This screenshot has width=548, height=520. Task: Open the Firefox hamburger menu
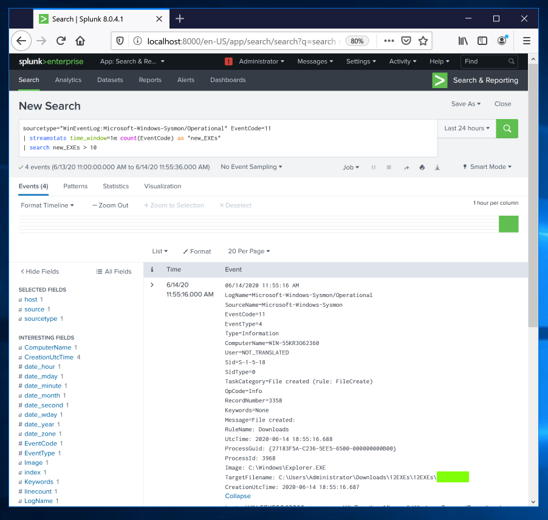point(527,41)
